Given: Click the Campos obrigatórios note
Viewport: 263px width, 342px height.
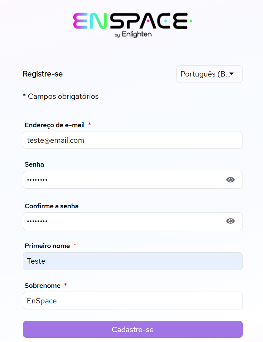Looking at the screenshot, I should tap(61, 97).
